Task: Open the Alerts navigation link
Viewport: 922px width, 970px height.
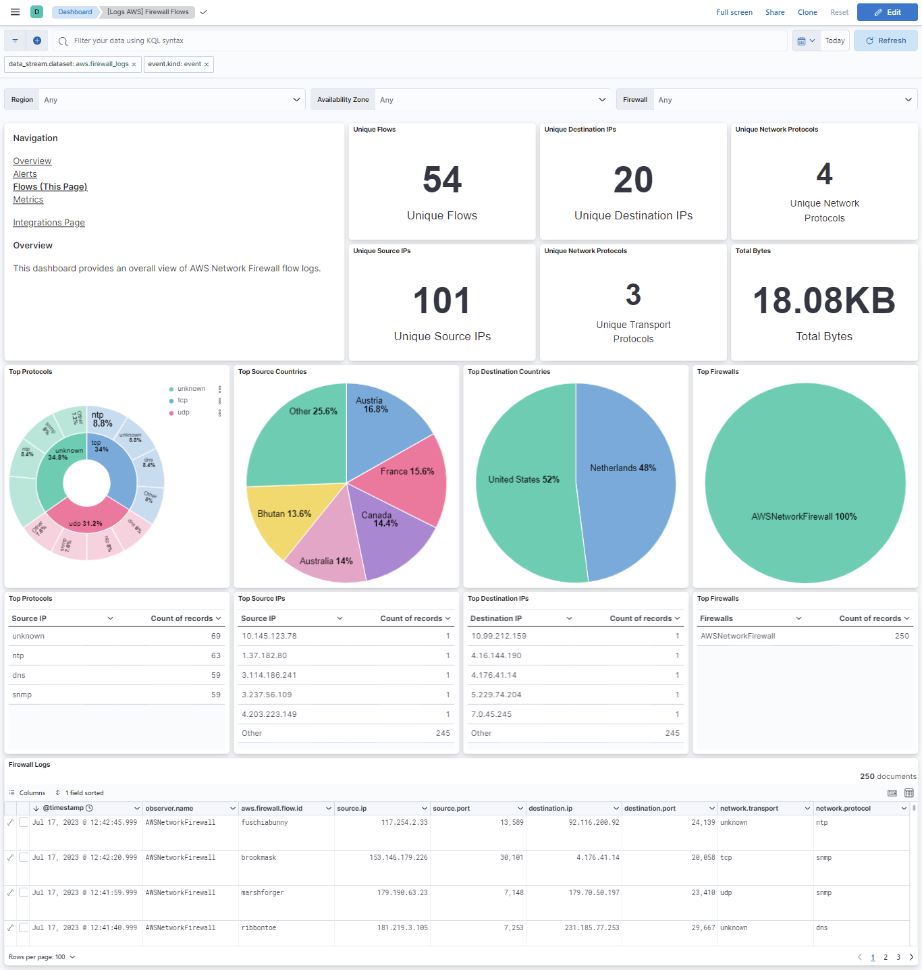Action: (x=24, y=173)
